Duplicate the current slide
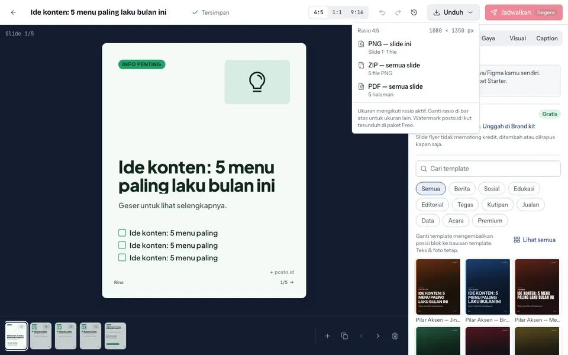This screenshot has width=568, height=355. [344, 336]
